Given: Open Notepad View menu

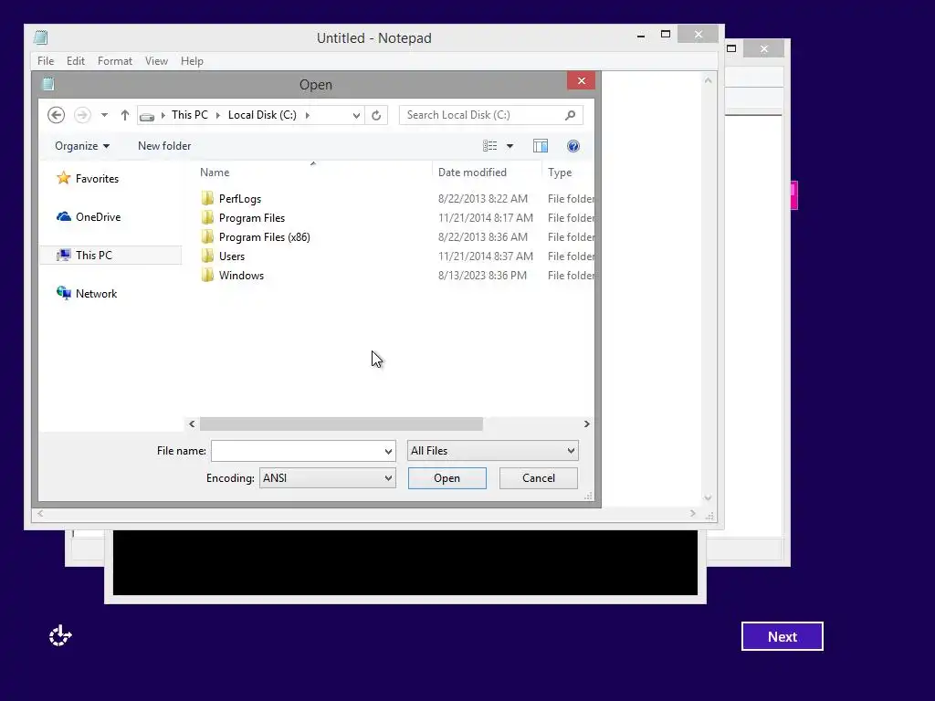Looking at the screenshot, I should point(156,61).
